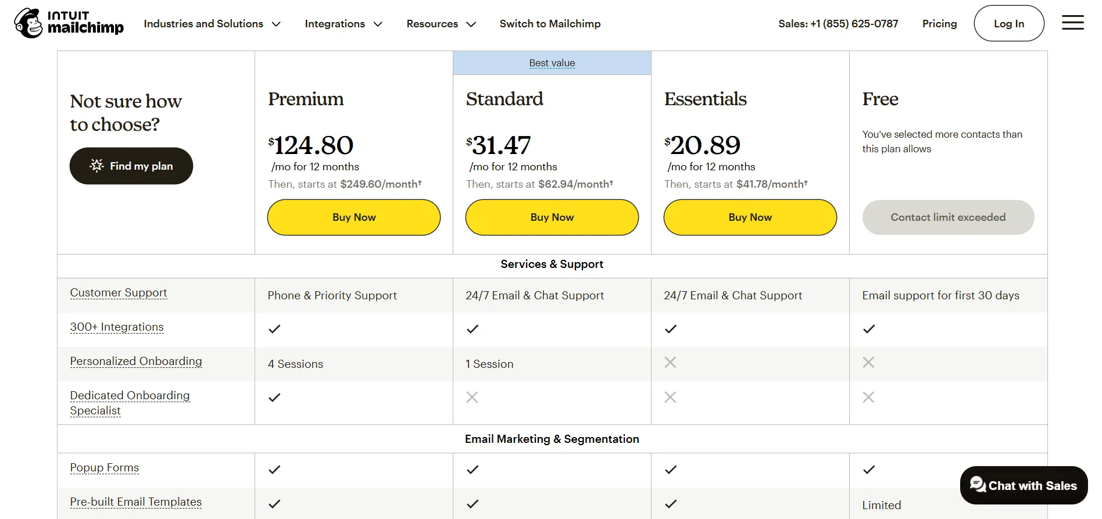Click Buy Now for the Essentials plan
Viewport: 1102px width, 519px height.
(x=750, y=217)
